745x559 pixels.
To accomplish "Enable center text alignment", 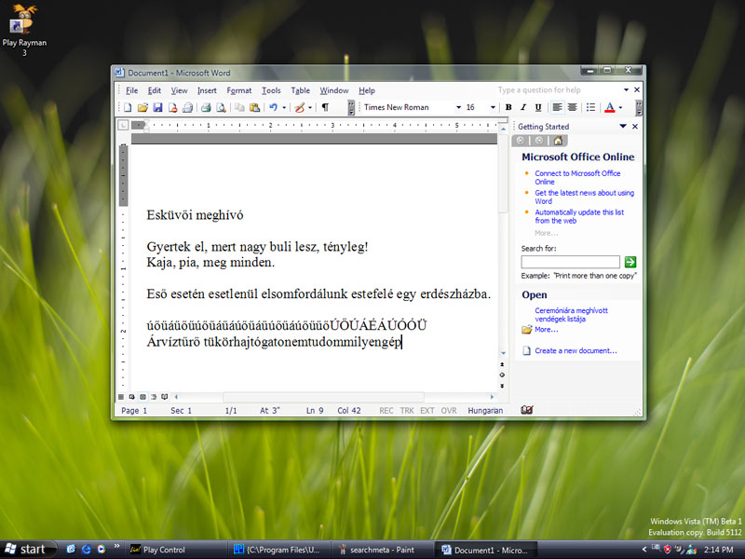I will [x=572, y=107].
